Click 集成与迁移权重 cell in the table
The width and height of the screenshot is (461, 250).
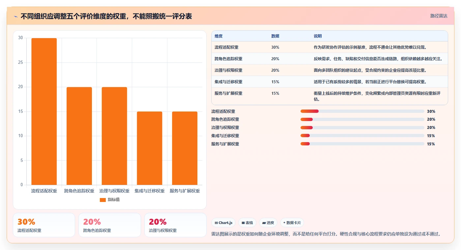click(x=228, y=82)
